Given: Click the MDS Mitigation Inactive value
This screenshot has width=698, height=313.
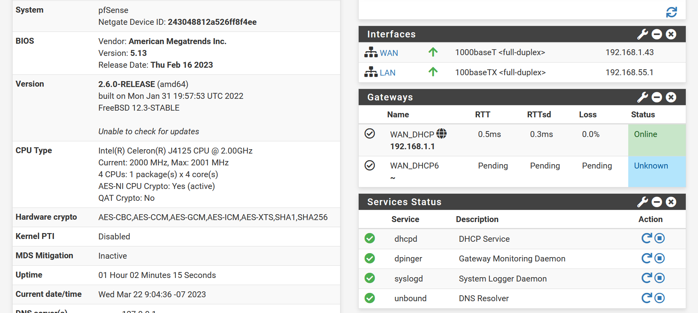Looking at the screenshot, I should (x=112, y=256).
